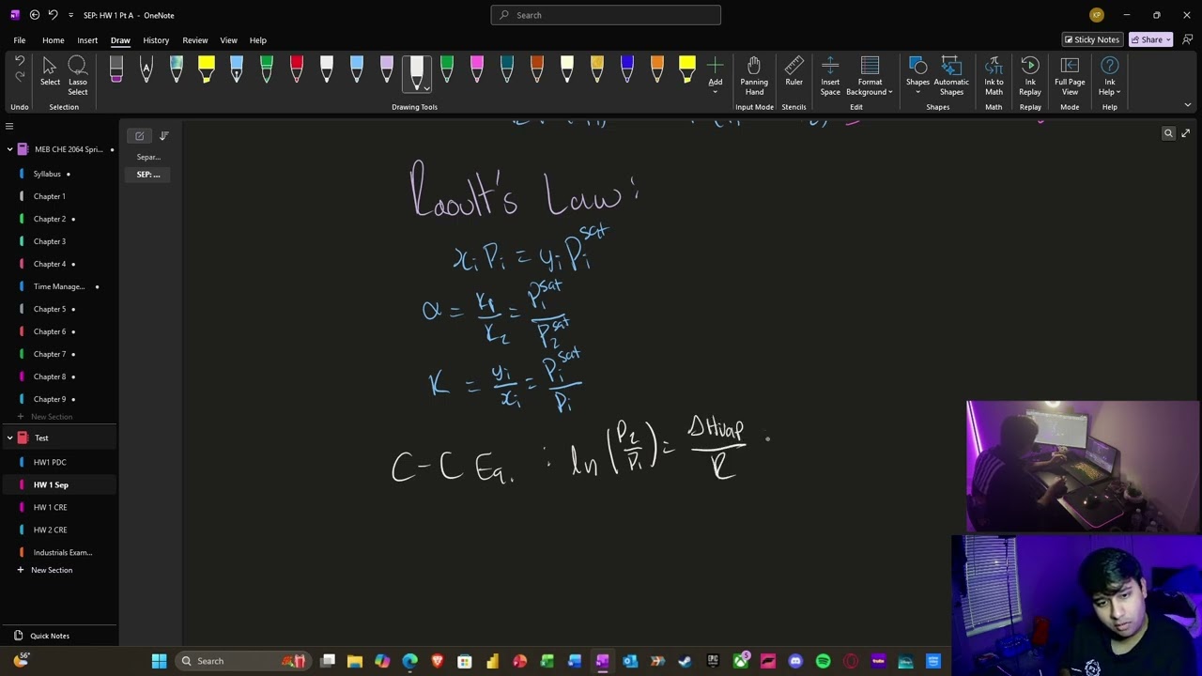
Task: Open the Time Management section
Action: click(x=58, y=286)
